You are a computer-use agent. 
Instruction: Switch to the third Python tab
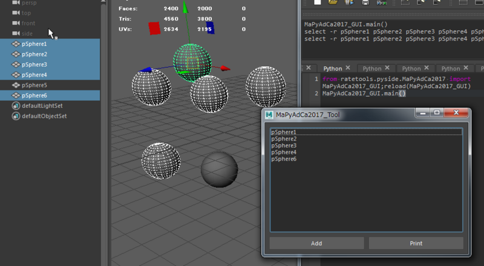[411, 68]
